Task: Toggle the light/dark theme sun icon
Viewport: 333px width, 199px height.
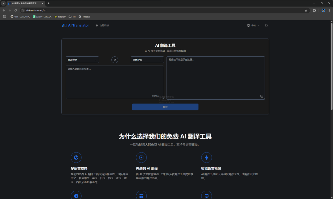Action: pyautogui.click(x=266, y=26)
